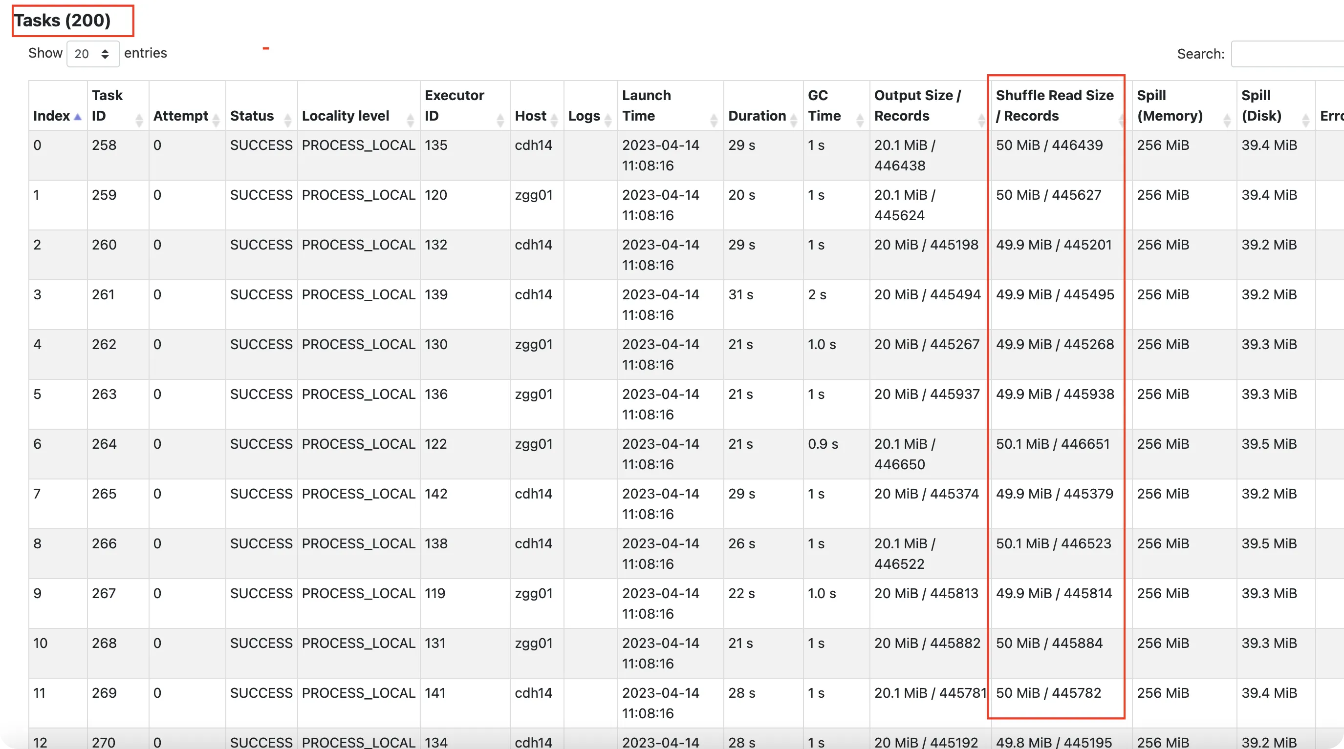Sort by Duration column arrows
Image resolution: width=1344 pixels, height=749 pixels.
coord(794,120)
